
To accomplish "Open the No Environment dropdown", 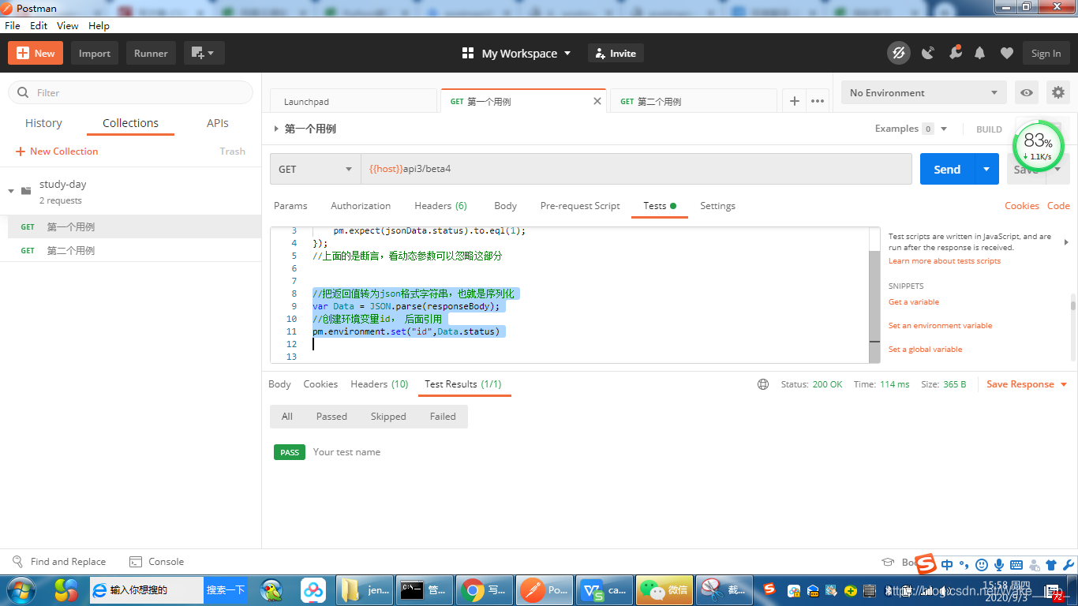I will [x=924, y=92].
